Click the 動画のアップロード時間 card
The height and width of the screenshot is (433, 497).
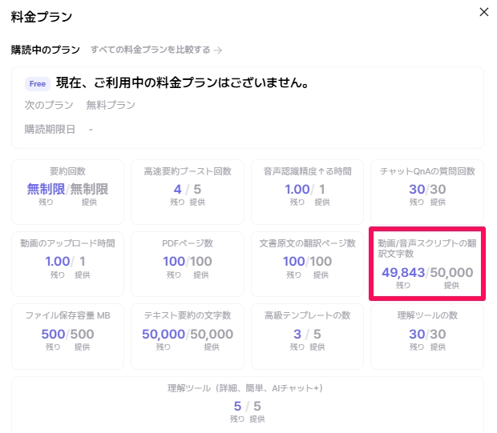coord(67,263)
